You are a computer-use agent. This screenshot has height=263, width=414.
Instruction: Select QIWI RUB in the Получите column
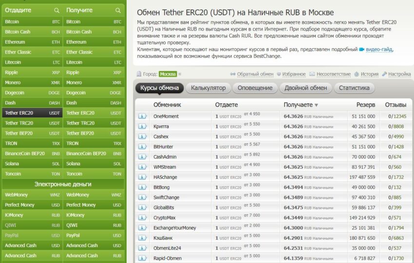pos(94,225)
